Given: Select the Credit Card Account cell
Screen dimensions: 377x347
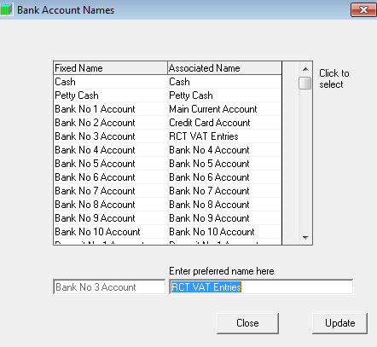Looking at the screenshot, I should point(224,123).
